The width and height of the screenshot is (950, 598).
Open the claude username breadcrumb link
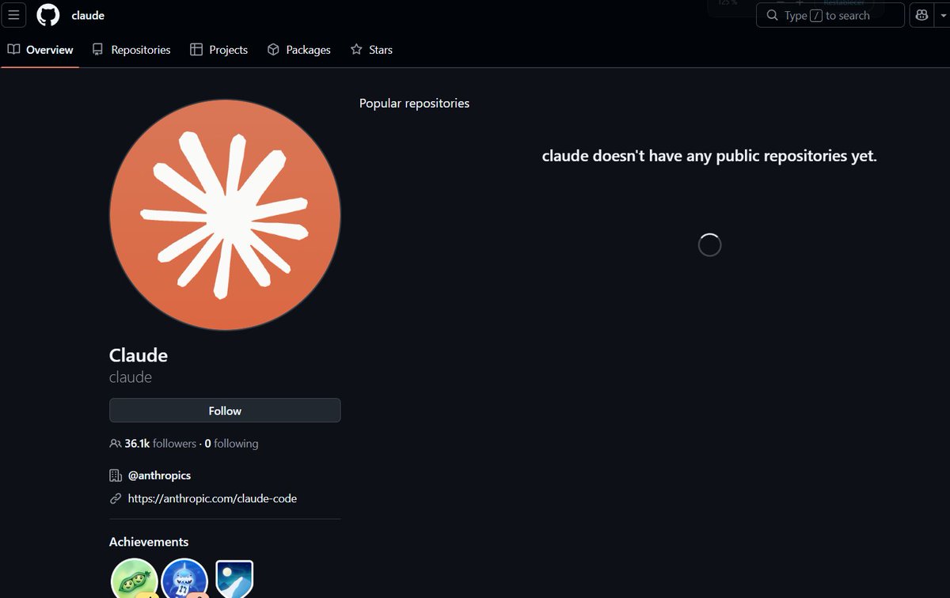tap(88, 15)
